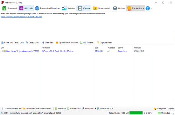Click the Total 19.56 / 19.56 MB text
Image resolution: width=175 pixels, height=115 pixels.
[119, 113]
